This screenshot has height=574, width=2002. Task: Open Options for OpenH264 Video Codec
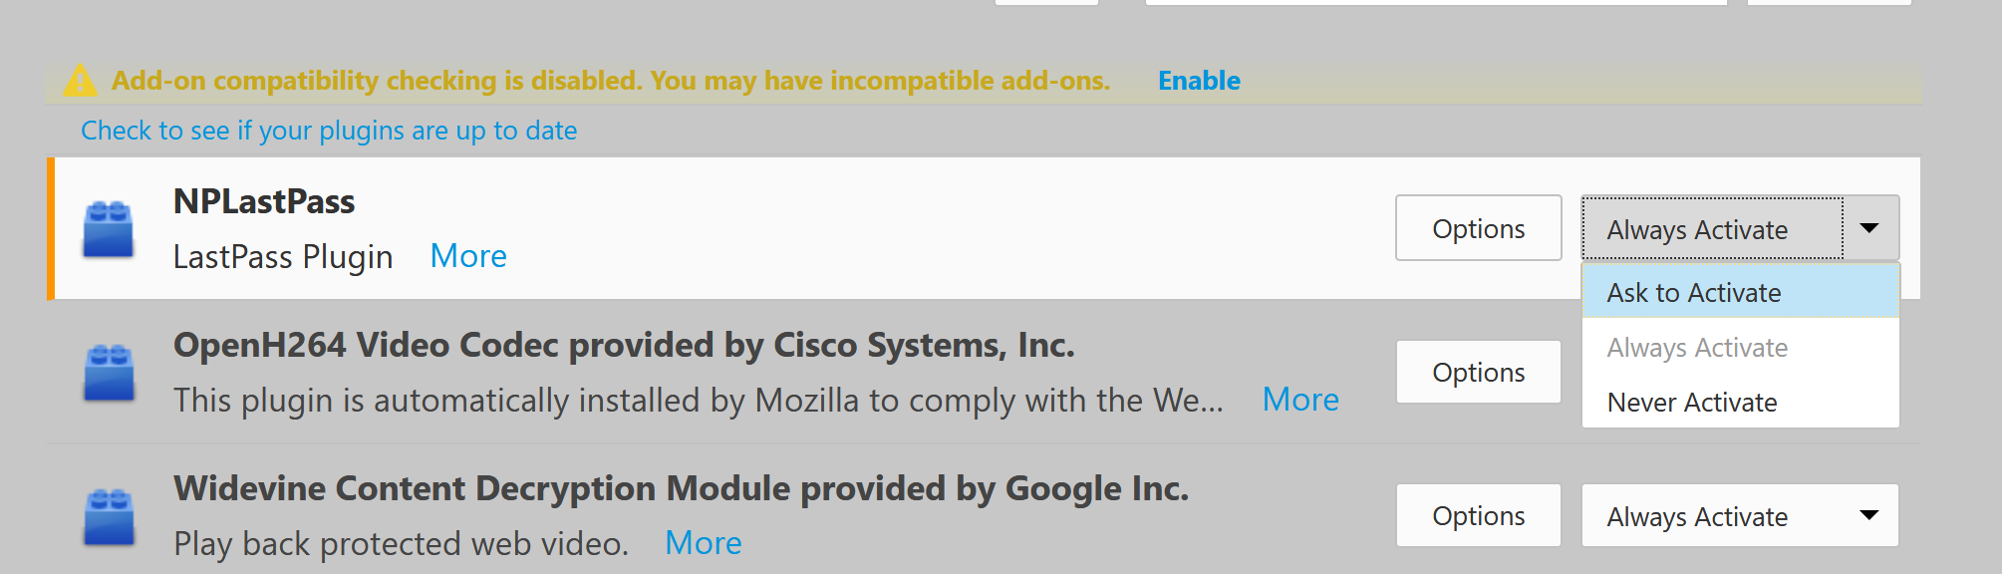(1478, 372)
